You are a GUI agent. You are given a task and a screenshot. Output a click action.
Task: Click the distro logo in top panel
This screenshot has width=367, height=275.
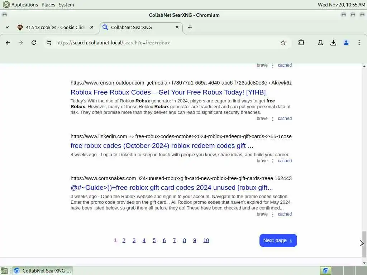tap(6, 5)
